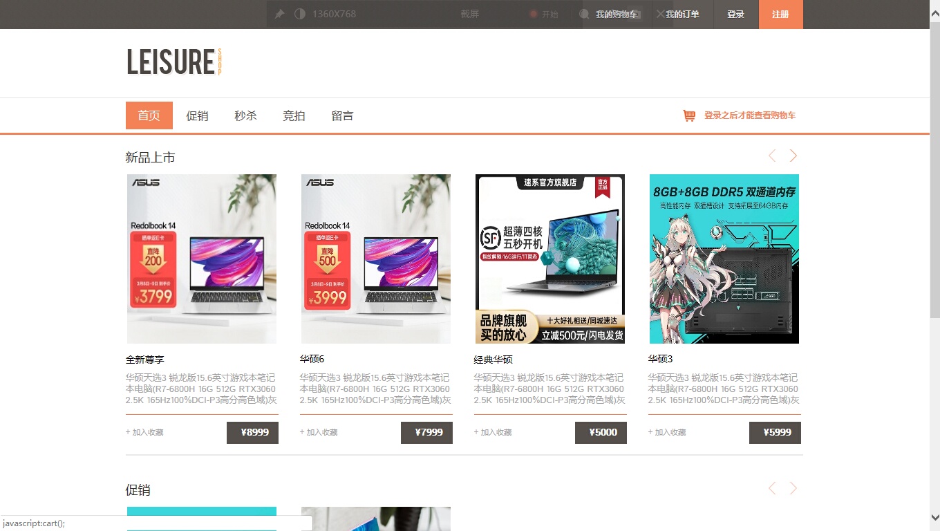Open the 经典华硕 product image

tap(550, 259)
